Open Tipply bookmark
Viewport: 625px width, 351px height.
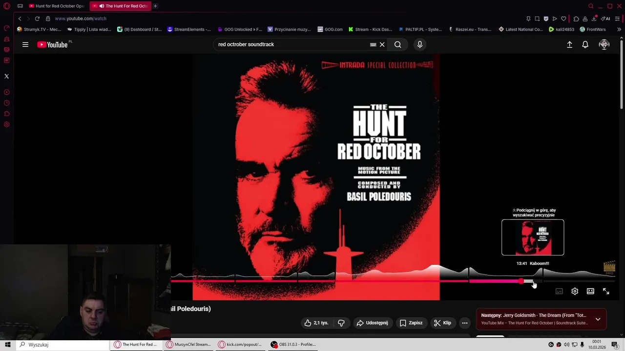point(89,29)
